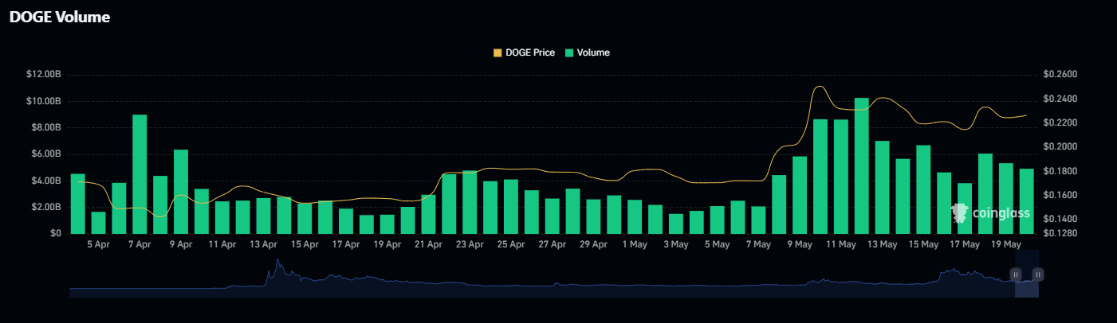1117x323 pixels.
Task: Click the 5 Apr date label
Action: tap(98, 245)
